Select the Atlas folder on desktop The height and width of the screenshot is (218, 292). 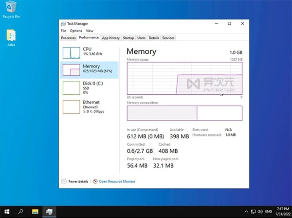coord(11,38)
